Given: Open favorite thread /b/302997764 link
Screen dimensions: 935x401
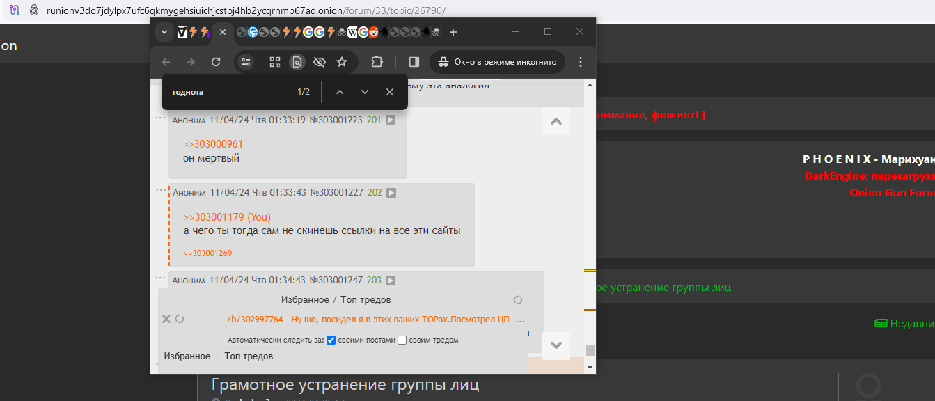Looking at the screenshot, I should 376,319.
